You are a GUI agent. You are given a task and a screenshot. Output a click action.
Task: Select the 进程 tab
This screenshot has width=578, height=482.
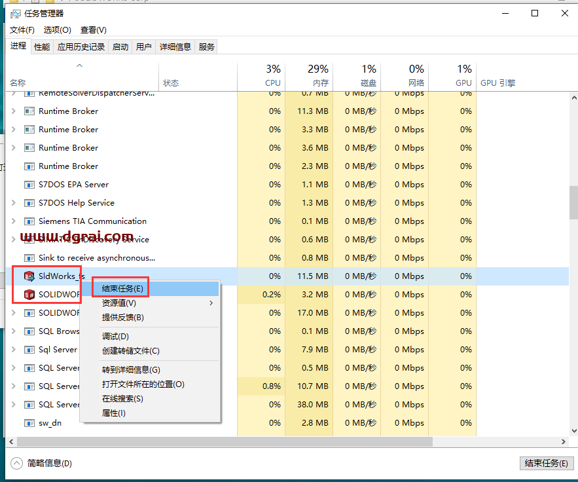(18, 46)
